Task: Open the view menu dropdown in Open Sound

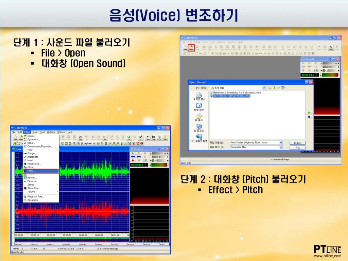Action: coord(283,88)
